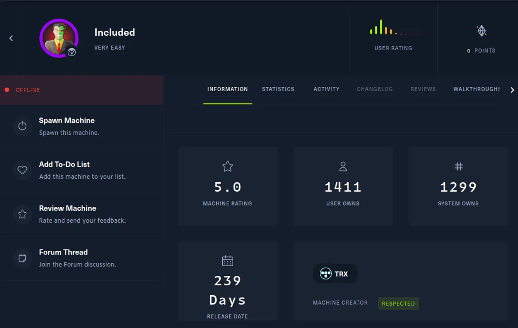Image resolution: width=518 pixels, height=328 pixels.
Task: Click the Respected badge next to Machine Creator
Action: [x=398, y=303]
